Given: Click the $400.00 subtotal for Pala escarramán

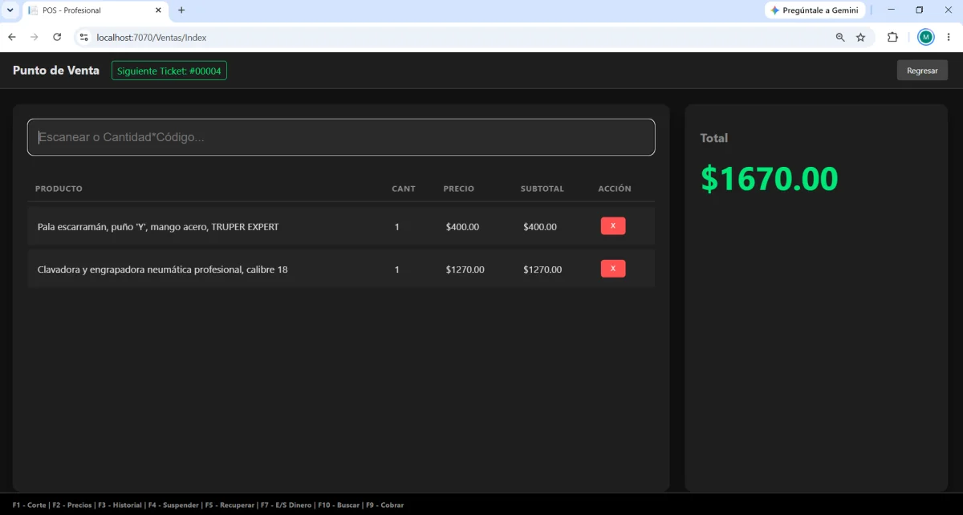Looking at the screenshot, I should 540,227.
